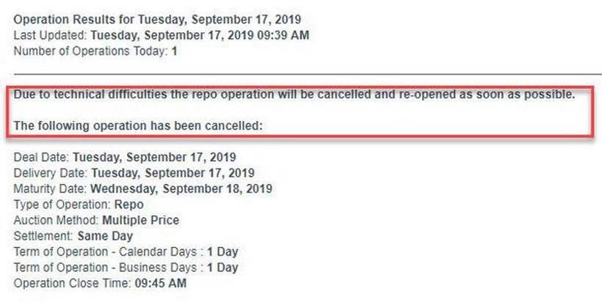Select the Multiple Price value
Viewport: 602px width, 308px height.
coord(140,220)
